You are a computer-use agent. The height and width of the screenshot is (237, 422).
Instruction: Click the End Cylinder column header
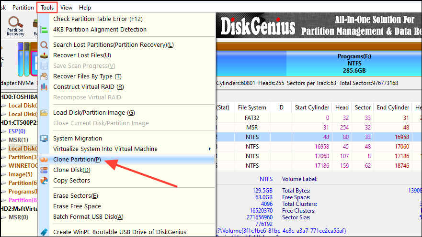click(393, 108)
